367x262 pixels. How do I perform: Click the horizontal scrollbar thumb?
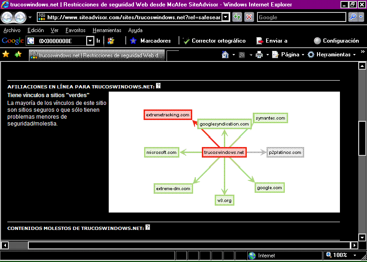189,245
